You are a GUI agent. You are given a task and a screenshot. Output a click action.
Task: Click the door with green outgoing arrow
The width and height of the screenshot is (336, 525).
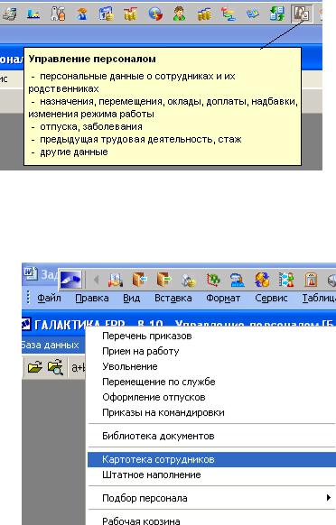(164, 280)
